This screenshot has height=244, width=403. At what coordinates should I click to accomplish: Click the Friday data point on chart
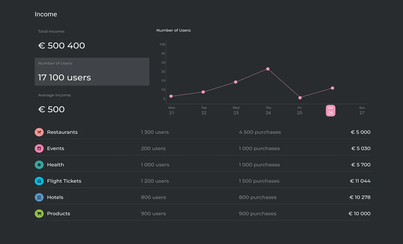coord(300,98)
